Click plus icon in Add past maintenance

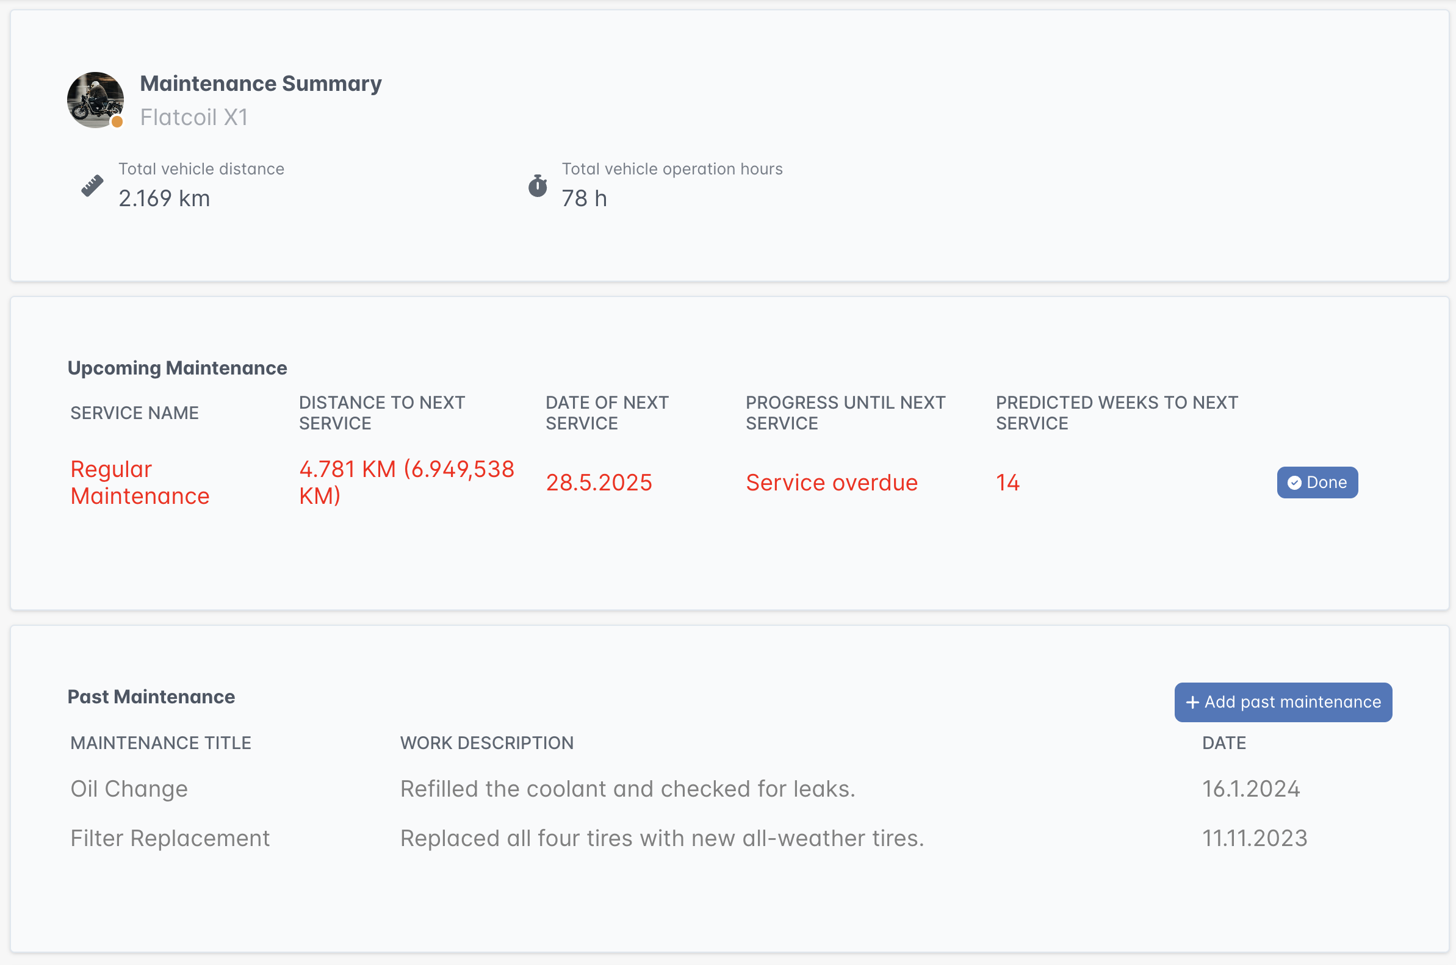click(1192, 702)
